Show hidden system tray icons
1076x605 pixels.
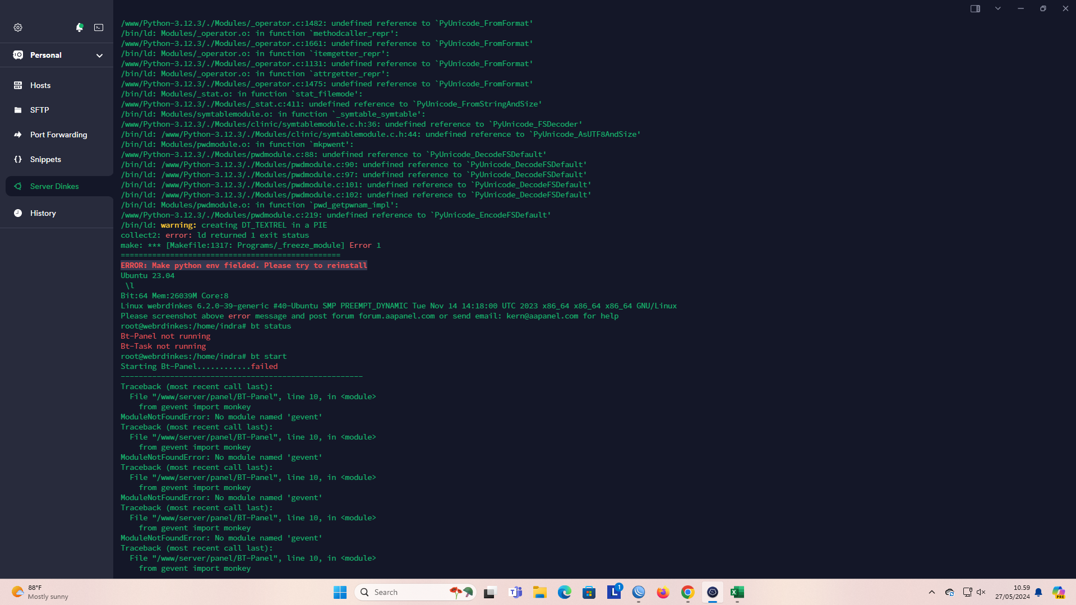[x=931, y=592]
